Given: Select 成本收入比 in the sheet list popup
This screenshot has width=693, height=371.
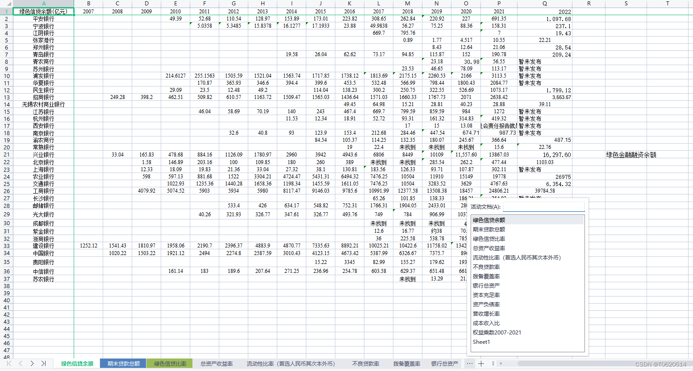Looking at the screenshot, I should coord(527,323).
